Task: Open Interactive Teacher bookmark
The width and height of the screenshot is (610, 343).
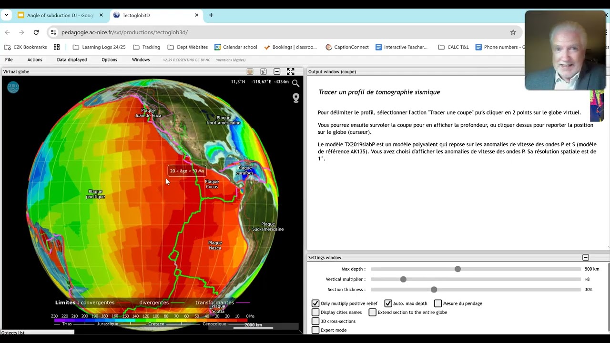Action: point(402,47)
